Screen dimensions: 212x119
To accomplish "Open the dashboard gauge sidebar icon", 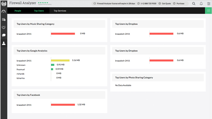I will (4, 11).
